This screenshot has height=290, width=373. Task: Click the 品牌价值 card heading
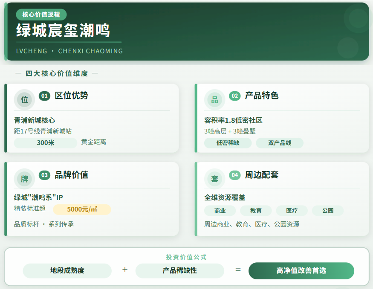72,175
